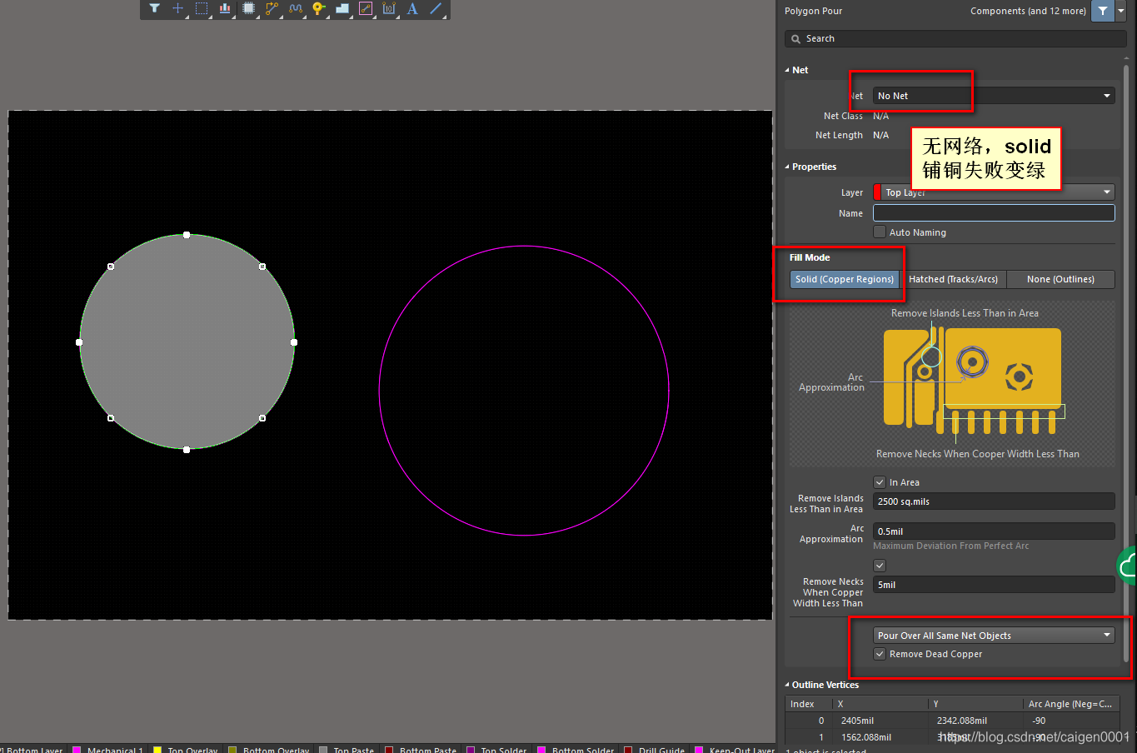Select the Bottom Overlay layer tab
Viewport: 1137px width, 753px height.
[x=276, y=750]
